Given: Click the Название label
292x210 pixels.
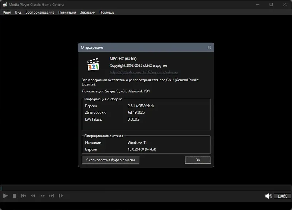Looking at the screenshot, I should tap(93, 142).
